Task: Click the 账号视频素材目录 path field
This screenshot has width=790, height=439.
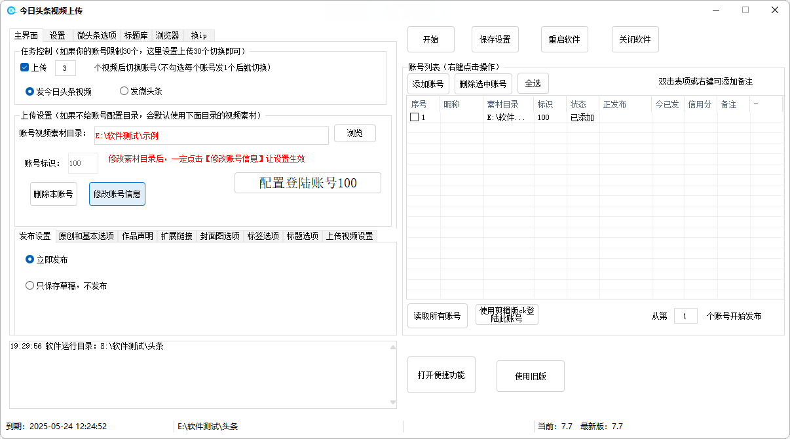Action: (x=211, y=136)
